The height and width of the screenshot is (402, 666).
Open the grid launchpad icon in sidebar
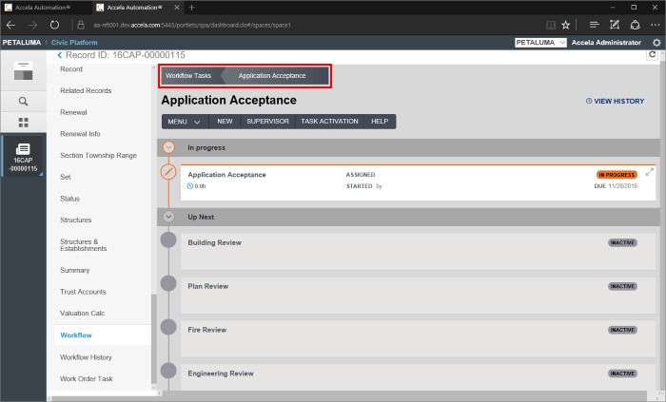23,123
